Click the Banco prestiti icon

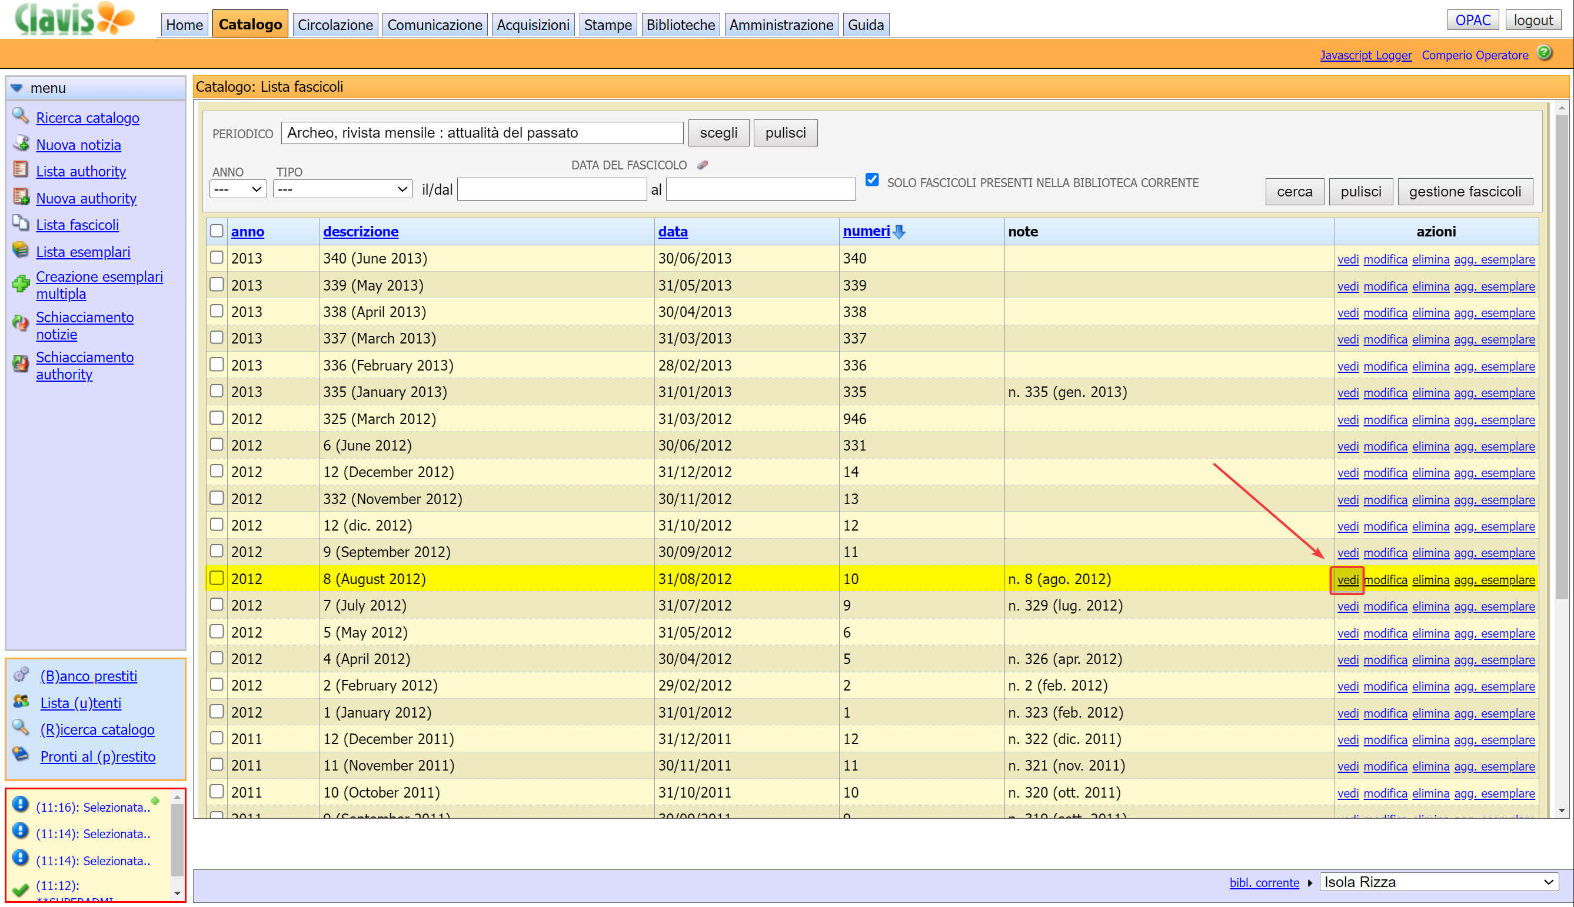[21, 675]
